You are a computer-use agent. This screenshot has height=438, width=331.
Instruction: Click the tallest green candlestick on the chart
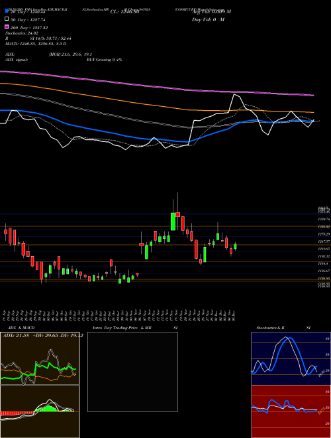(173, 222)
